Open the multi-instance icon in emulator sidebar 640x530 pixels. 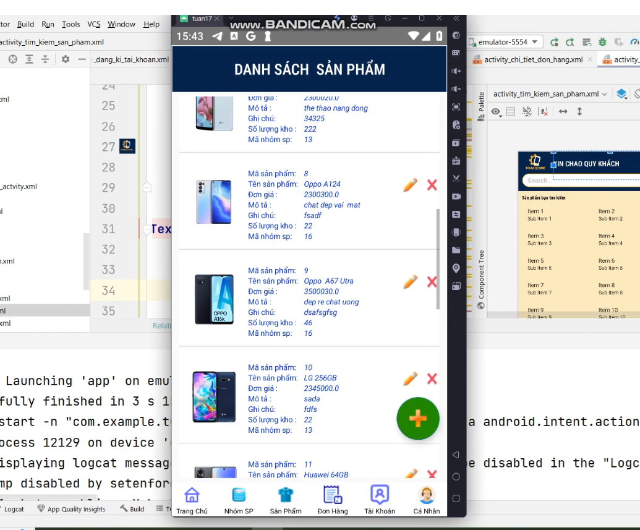[x=456, y=143]
